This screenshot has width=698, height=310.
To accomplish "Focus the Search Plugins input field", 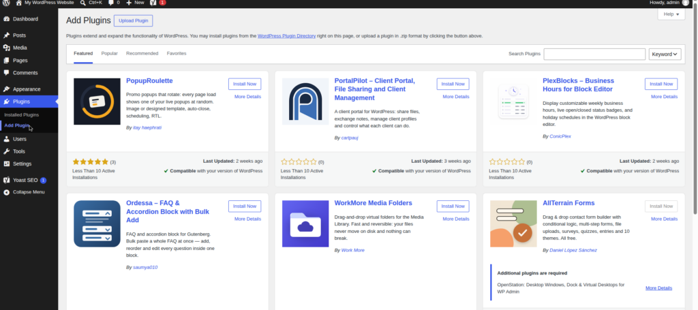I will (x=594, y=55).
